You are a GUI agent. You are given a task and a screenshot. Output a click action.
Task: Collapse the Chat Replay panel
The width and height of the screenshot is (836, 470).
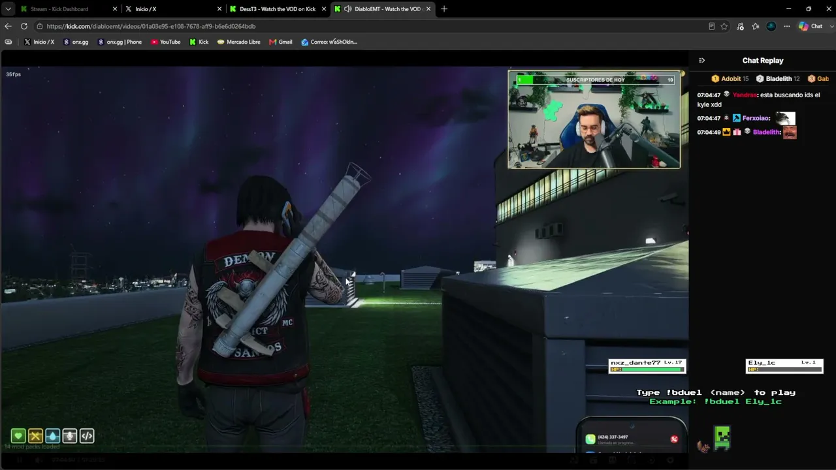click(701, 61)
